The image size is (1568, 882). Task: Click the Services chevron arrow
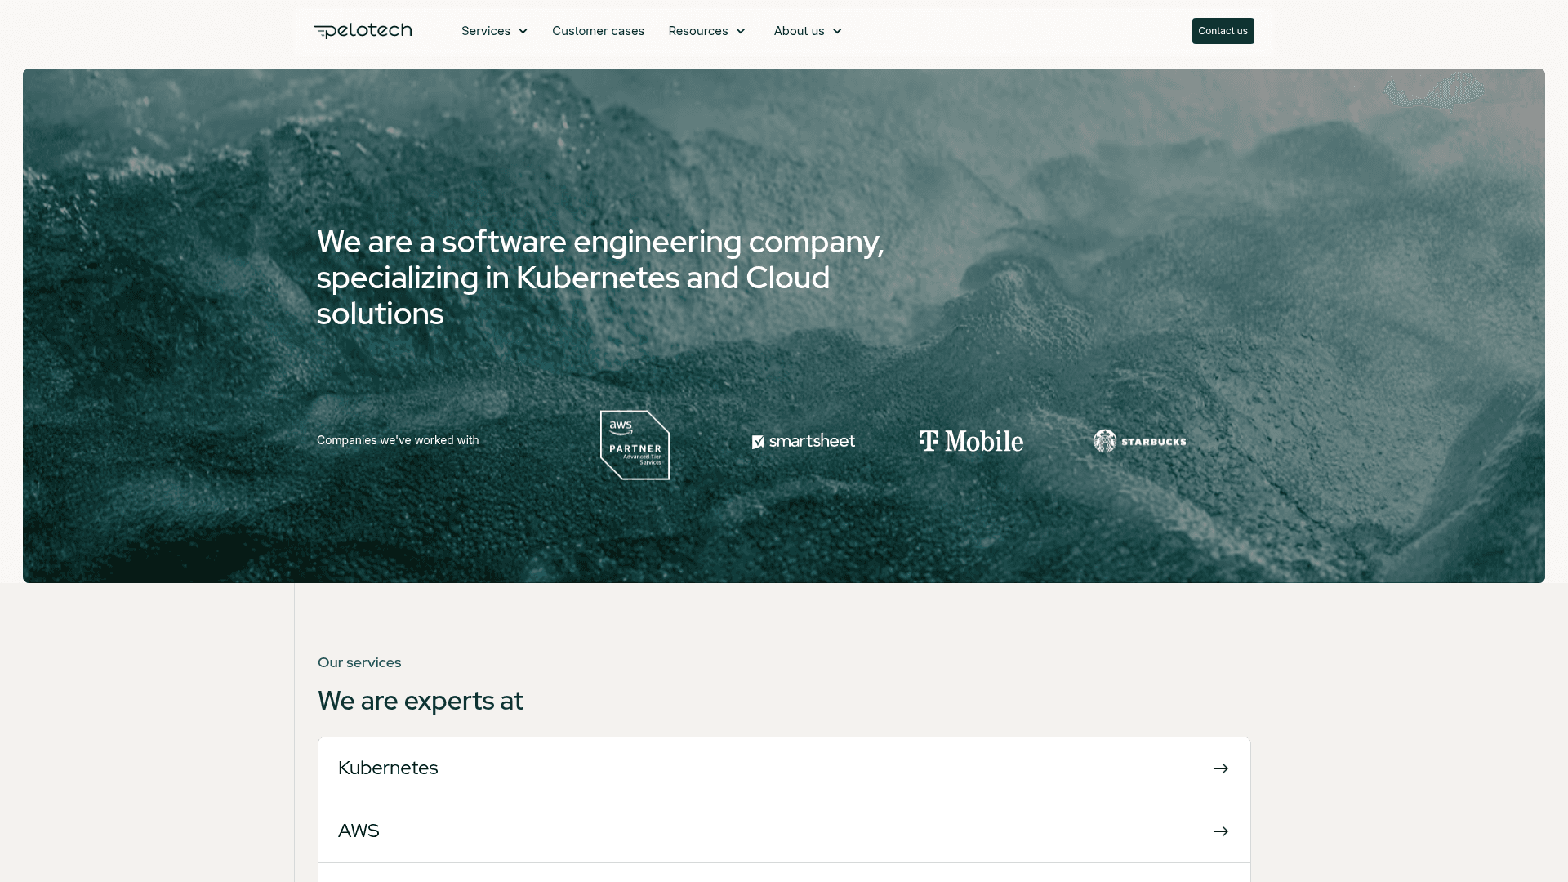point(523,31)
